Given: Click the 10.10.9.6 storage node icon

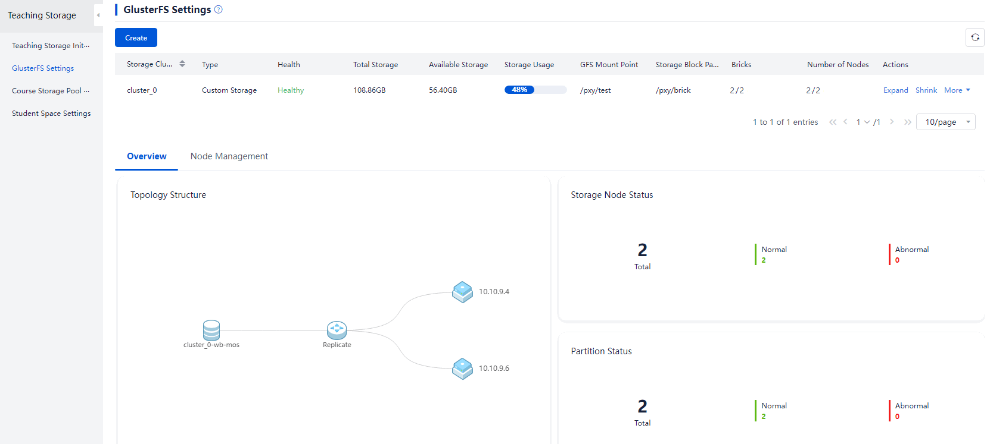Looking at the screenshot, I should coord(462,369).
